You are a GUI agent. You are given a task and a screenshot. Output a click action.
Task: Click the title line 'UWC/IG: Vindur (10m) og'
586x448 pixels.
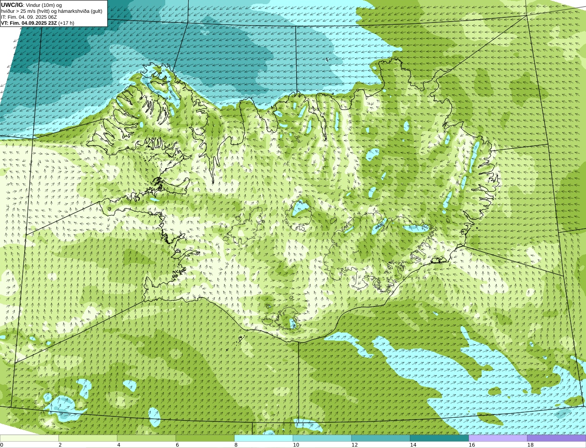(x=31, y=5)
